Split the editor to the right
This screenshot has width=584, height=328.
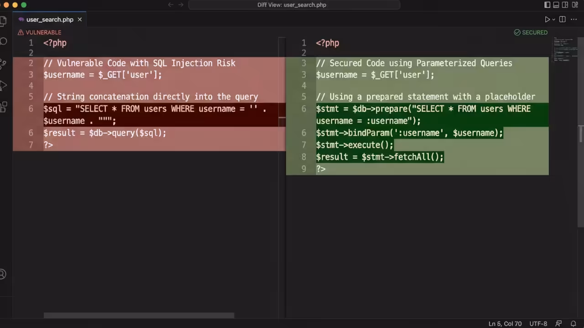pyautogui.click(x=562, y=20)
